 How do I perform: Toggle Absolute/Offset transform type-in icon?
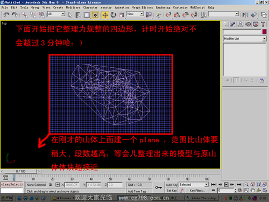tap(58, 185)
